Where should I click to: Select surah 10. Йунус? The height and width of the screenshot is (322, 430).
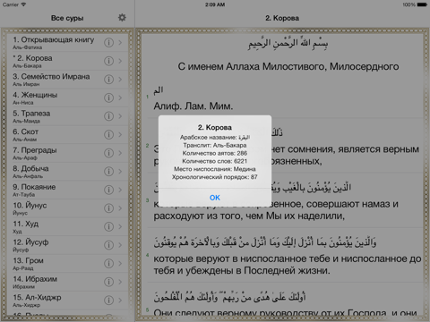pos(67,208)
